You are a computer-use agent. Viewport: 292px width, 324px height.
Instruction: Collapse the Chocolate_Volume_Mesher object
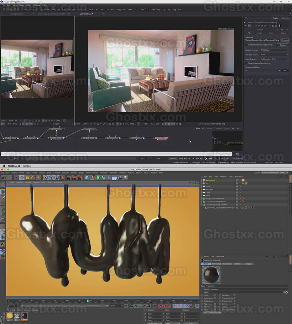[x=201, y=204]
